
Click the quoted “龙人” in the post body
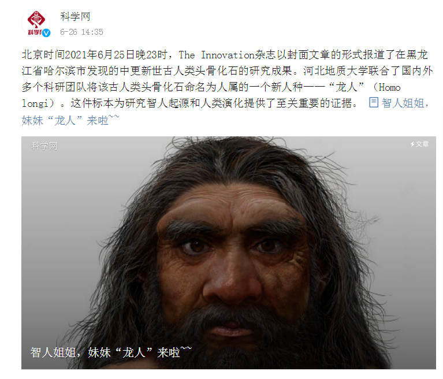(x=347, y=87)
